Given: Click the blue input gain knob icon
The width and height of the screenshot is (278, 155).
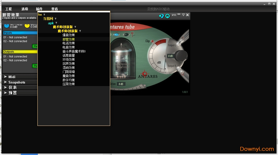Looking at the screenshot, I should click(7, 26).
